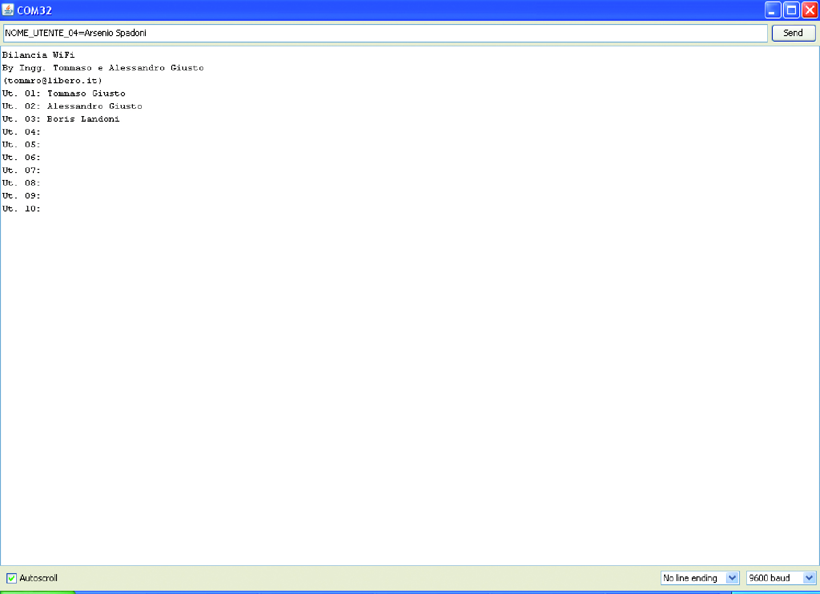Maximize the COM32 window
This screenshot has height=594, width=820.
[x=791, y=10]
